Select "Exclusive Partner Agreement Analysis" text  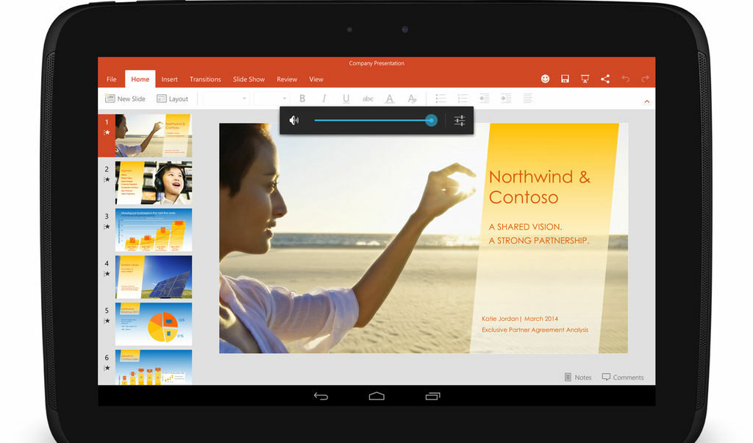535,330
